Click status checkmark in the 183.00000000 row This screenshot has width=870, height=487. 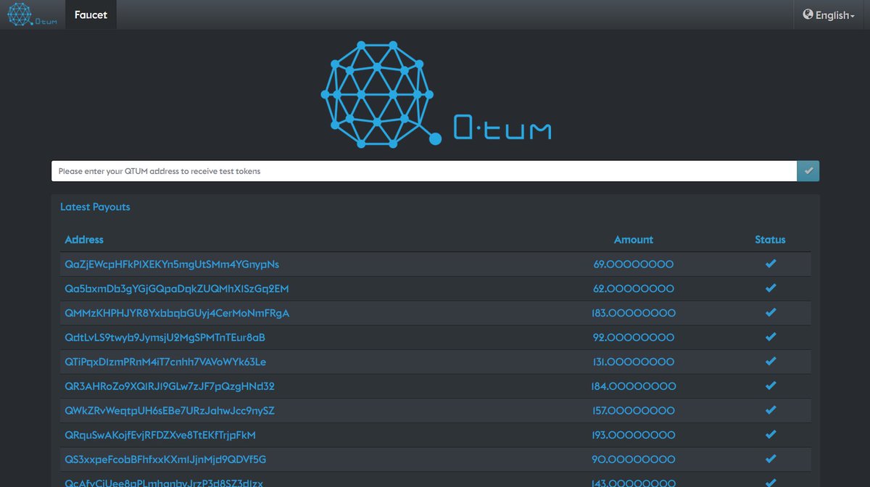[771, 313]
